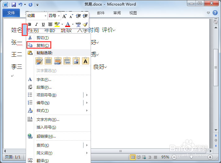This screenshot has width=221, height=163.
Task: Open the Word application icon menu
Action: pos(5,5)
